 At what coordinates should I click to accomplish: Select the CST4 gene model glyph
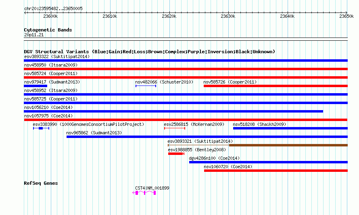144,193
